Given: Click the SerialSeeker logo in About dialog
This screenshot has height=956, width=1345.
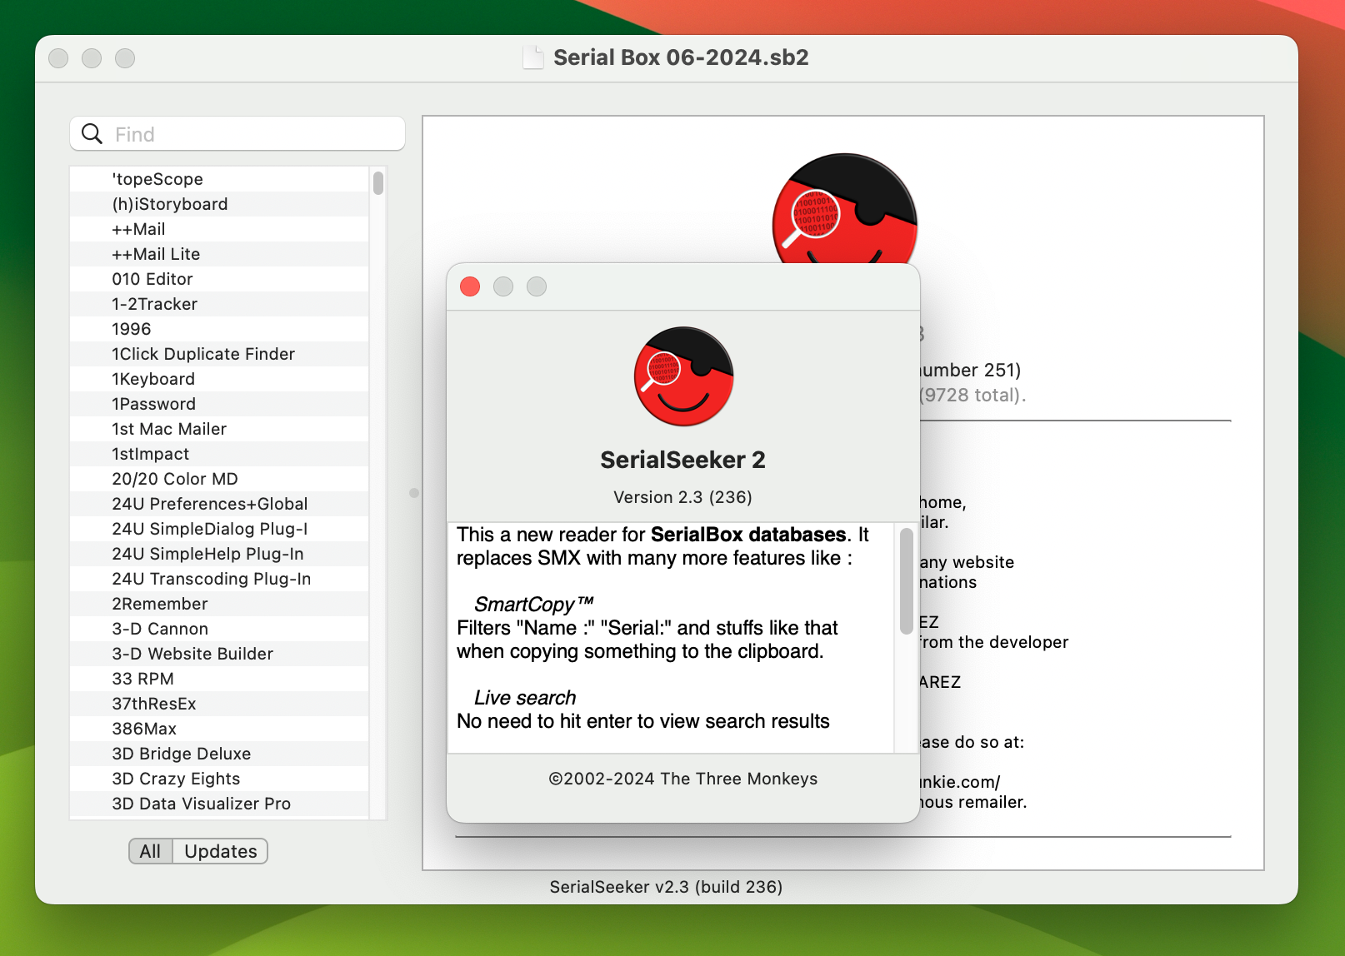Looking at the screenshot, I should click(683, 376).
